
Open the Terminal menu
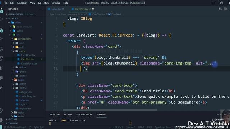pyautogui.click(x=56, y=3)
